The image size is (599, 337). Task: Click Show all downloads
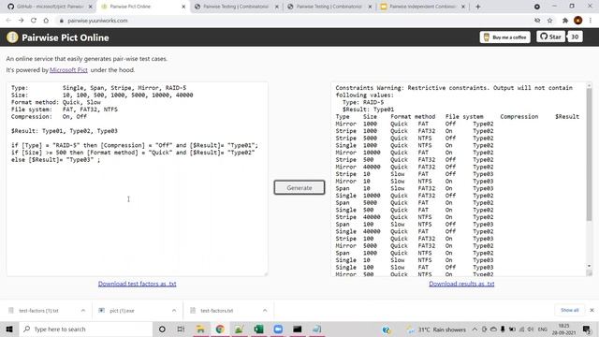pos(570,310)
